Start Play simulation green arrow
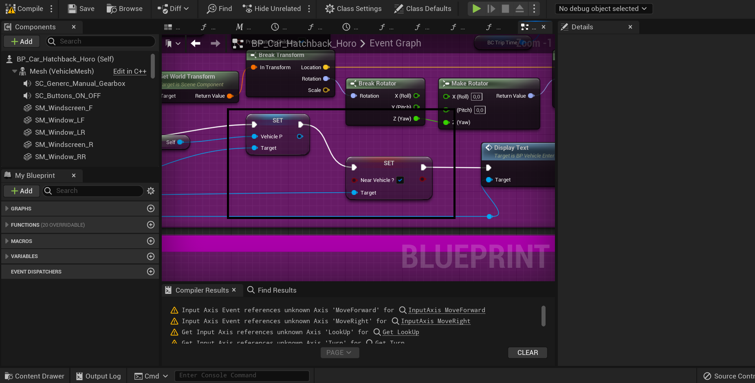 click(476, 9)
